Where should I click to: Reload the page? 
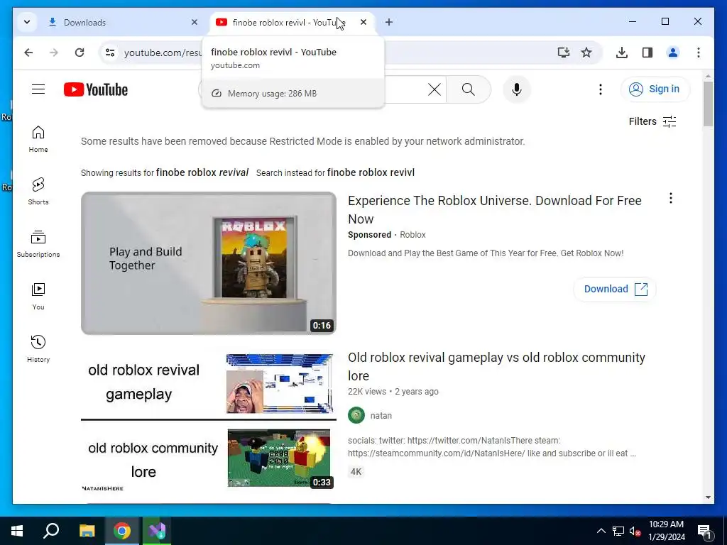(x=80, y=53)
